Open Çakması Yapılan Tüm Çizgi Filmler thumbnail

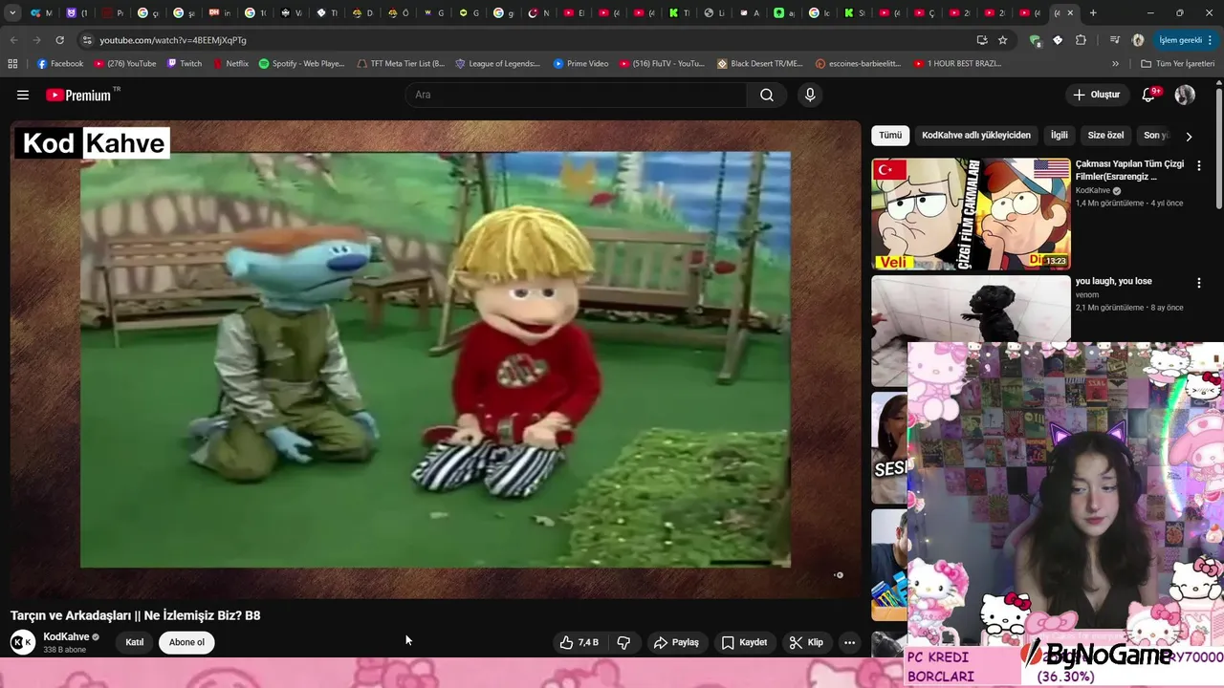click(971, 214)
